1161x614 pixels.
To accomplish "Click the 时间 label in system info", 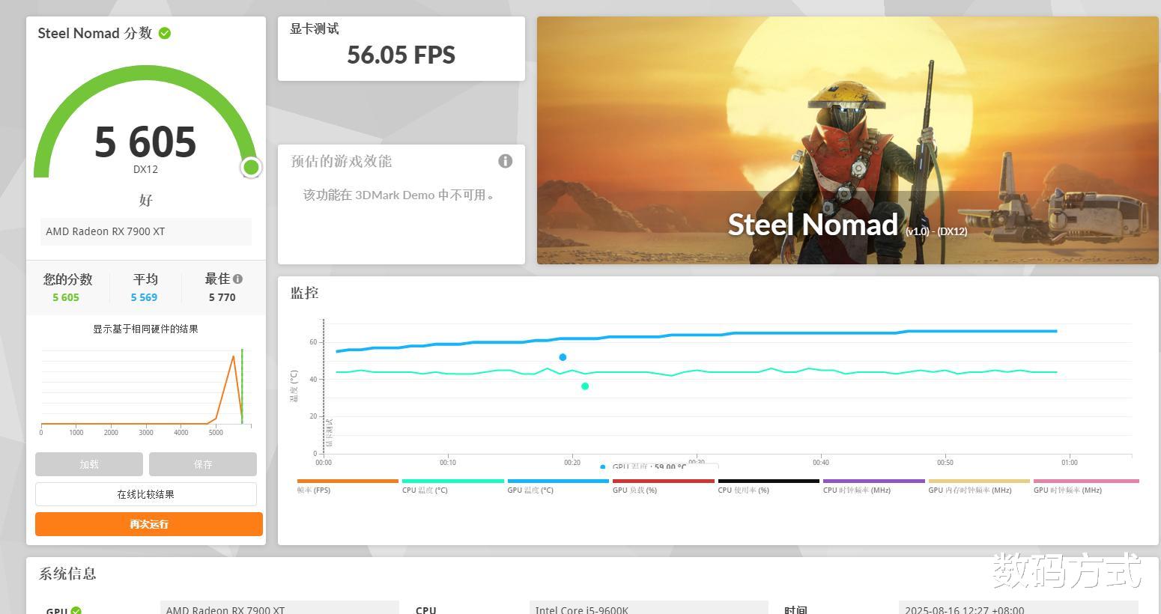I will [795, 611].
